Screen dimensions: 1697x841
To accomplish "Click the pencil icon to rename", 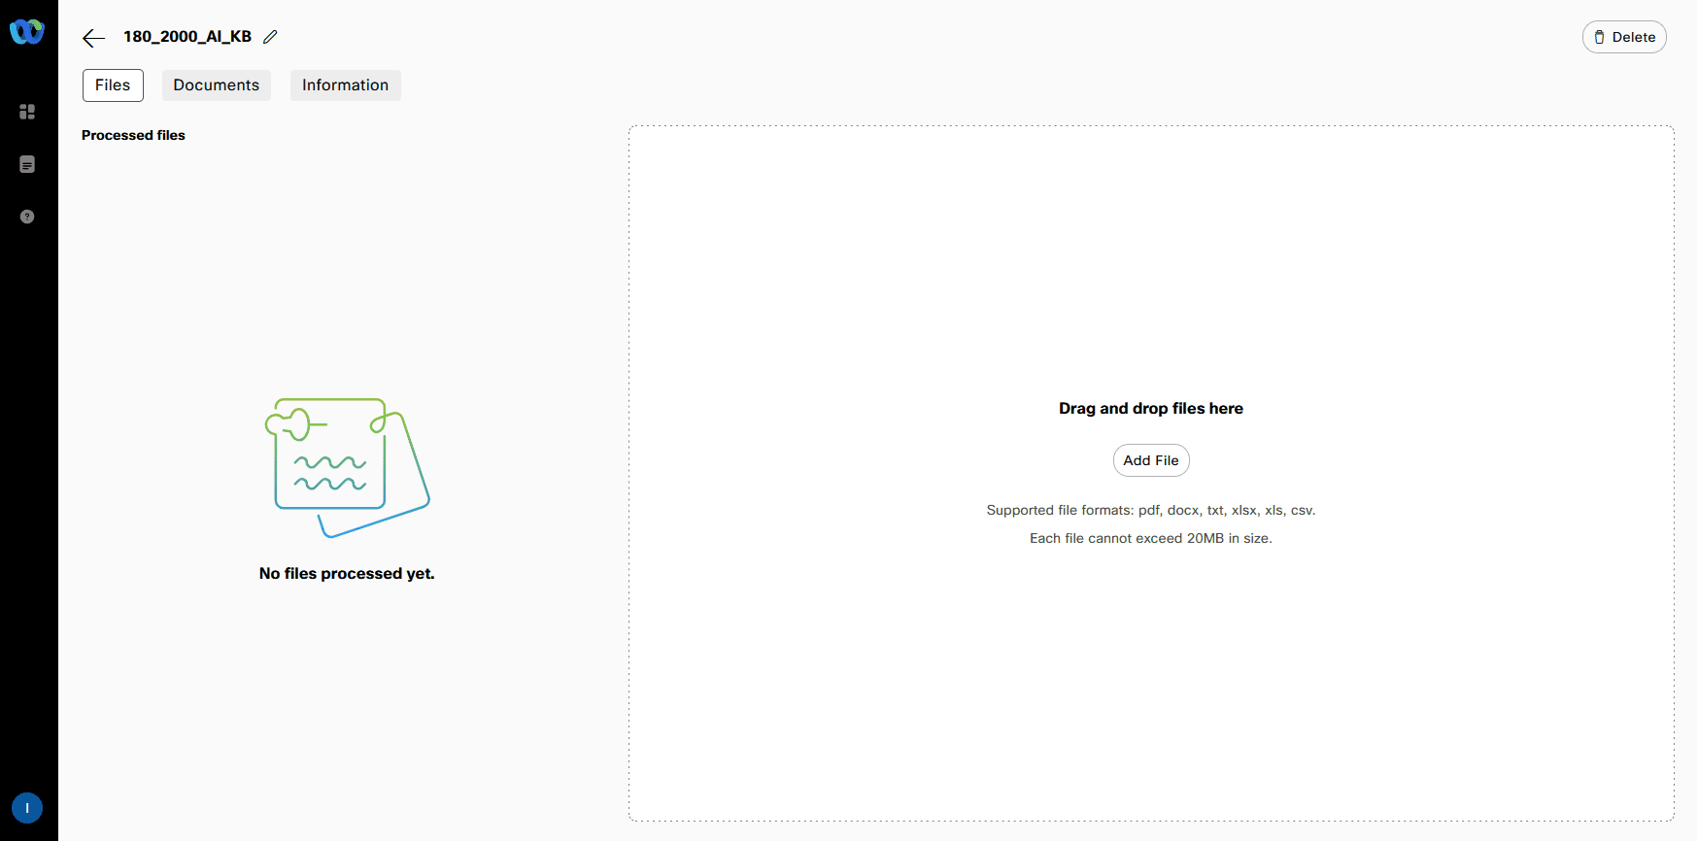I will 270,37.
